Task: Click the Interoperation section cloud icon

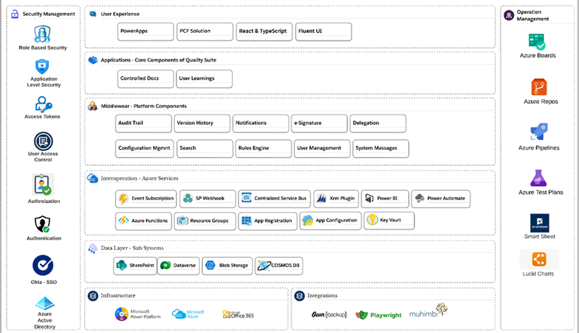Action: (x=93, y=178)
